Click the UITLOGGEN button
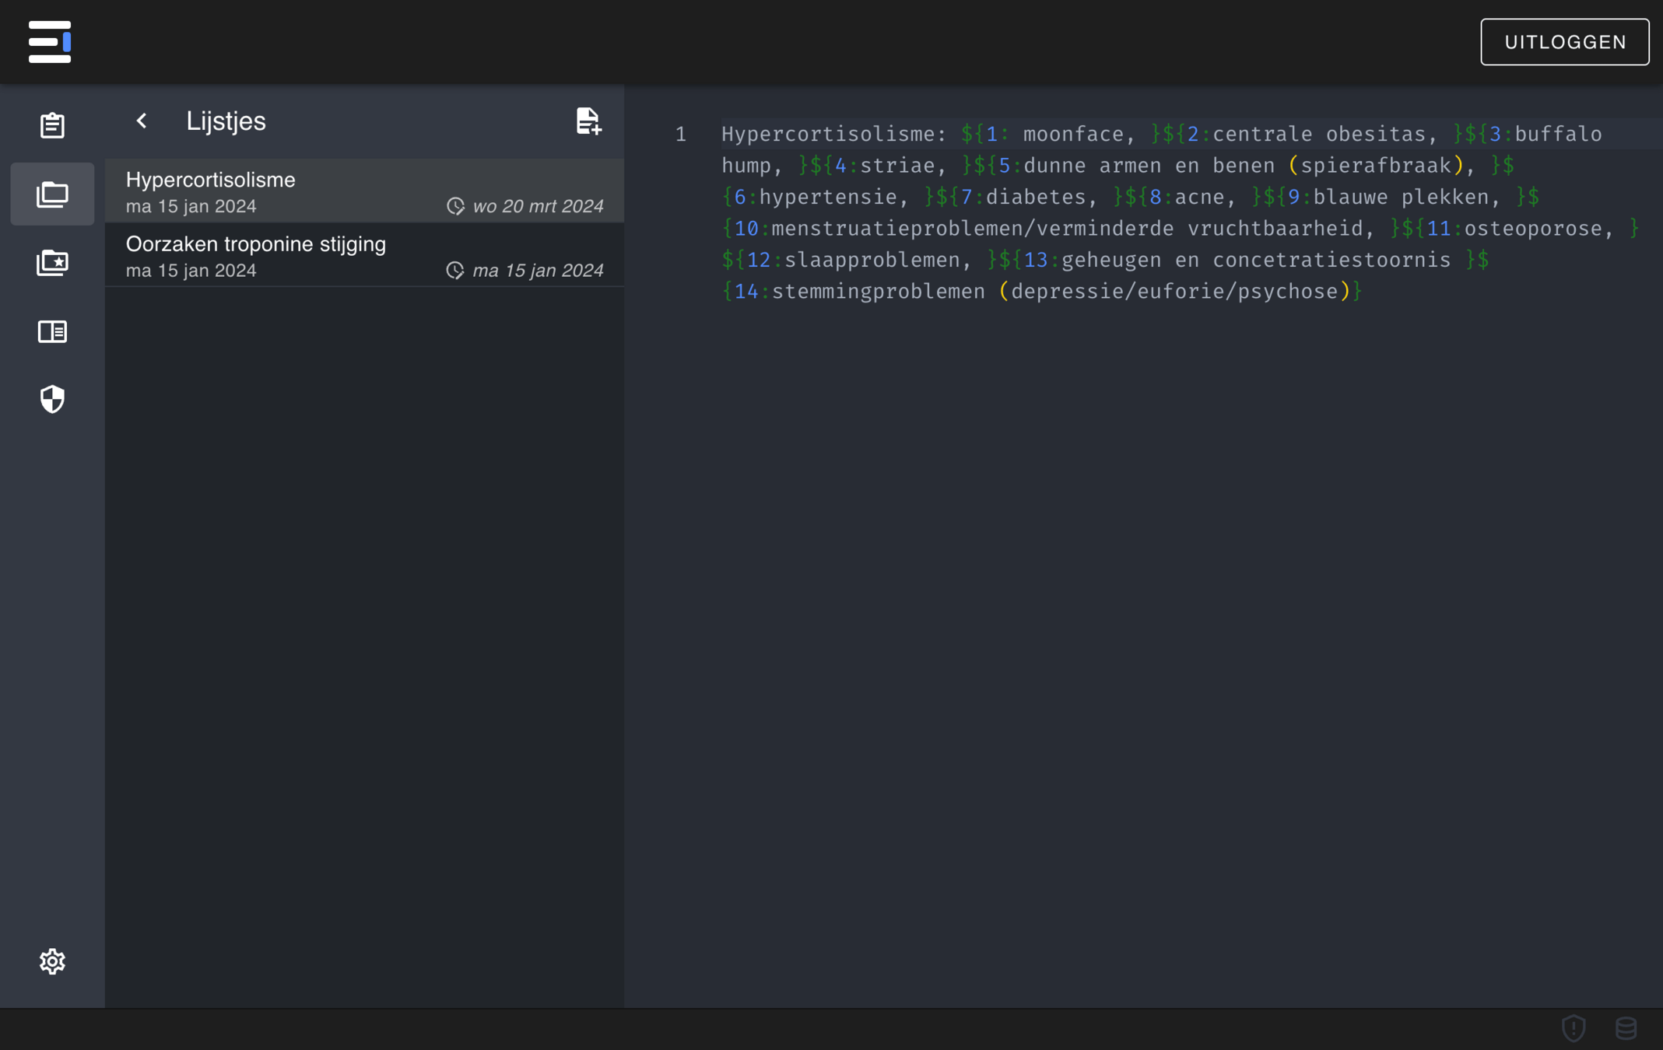 1564,42
